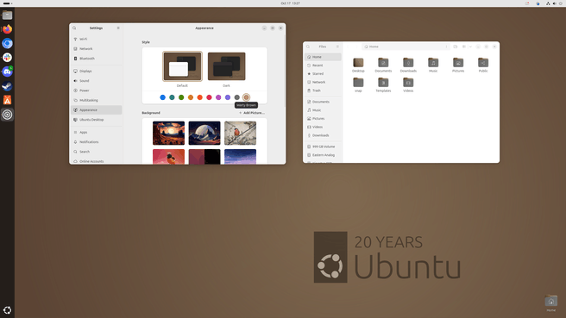Open the Downloads folder icon in the Files grid
Viewport: 566px width, 318px height.
click(x=408, y=63)
